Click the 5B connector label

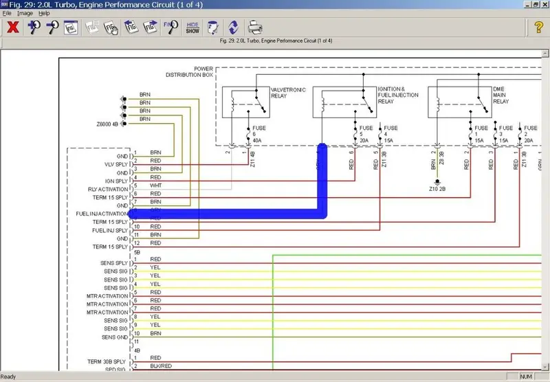(x=137, y=252)
